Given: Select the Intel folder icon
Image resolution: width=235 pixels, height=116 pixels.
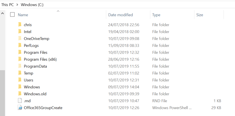Looking at the screenshot, I should click(x=20, y=32).
